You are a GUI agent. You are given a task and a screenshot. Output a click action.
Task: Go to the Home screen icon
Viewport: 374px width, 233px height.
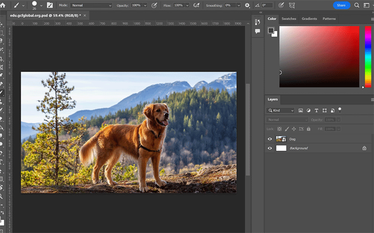tap(2, 5)
